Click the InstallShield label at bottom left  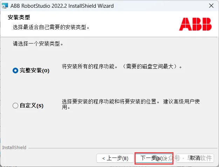tap(14, 148)
